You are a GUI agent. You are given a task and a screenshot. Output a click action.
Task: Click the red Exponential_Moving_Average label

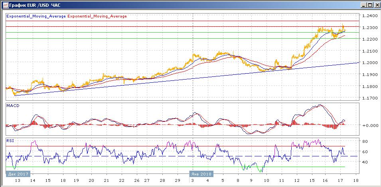click(x=97, y=16)
